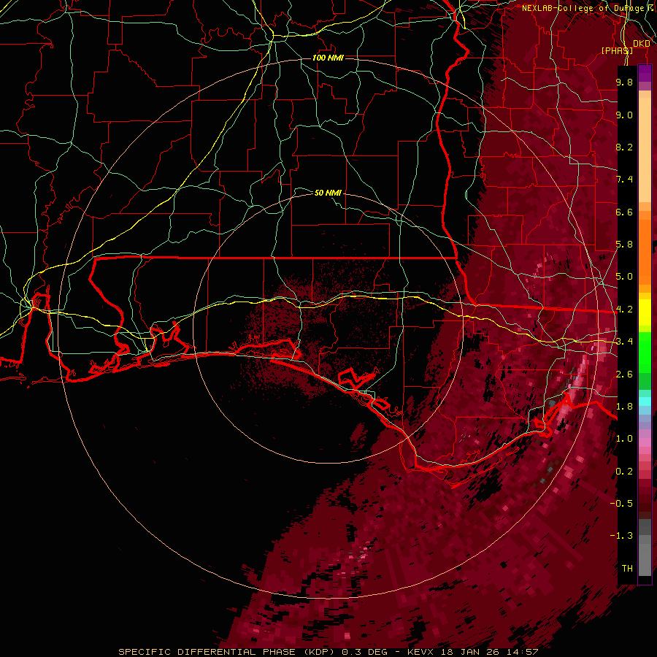Click the 2.6 value on the color scale
657x657 pixels.
tap(624, 374)
